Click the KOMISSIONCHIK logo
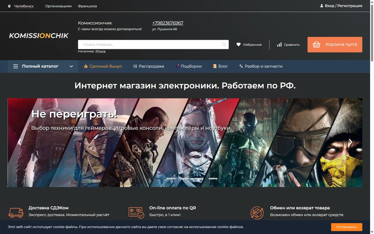This screenshot has width=374, height=234. [x=39, y=36]
